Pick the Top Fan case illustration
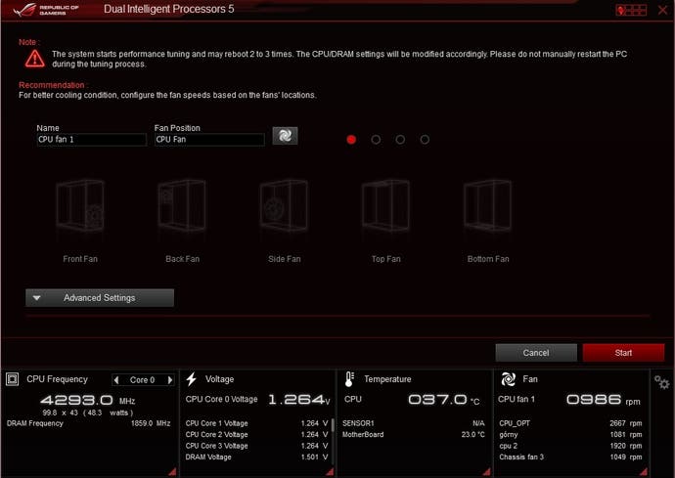This screenshot has height=478, width=675. click(x=385, y=205)
